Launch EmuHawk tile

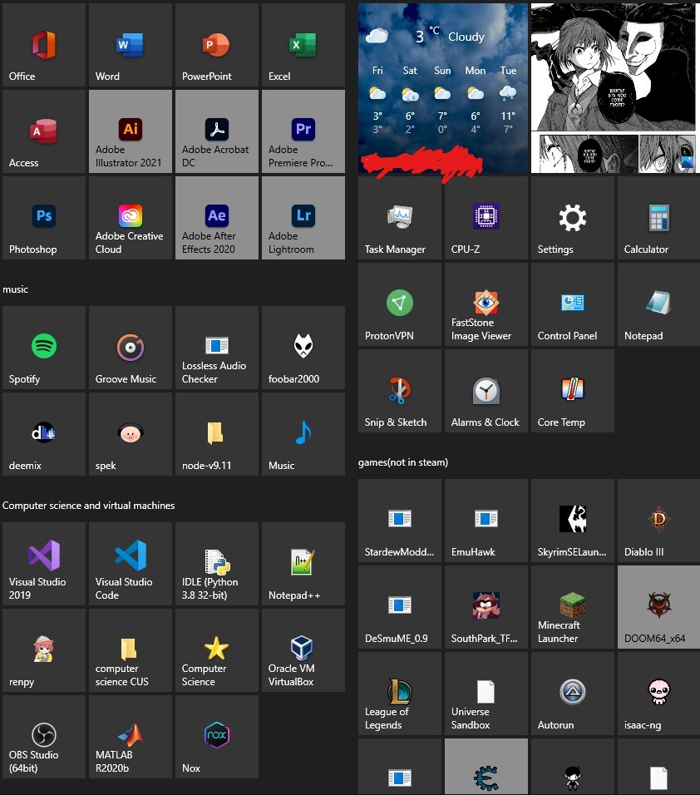(486, 521)
